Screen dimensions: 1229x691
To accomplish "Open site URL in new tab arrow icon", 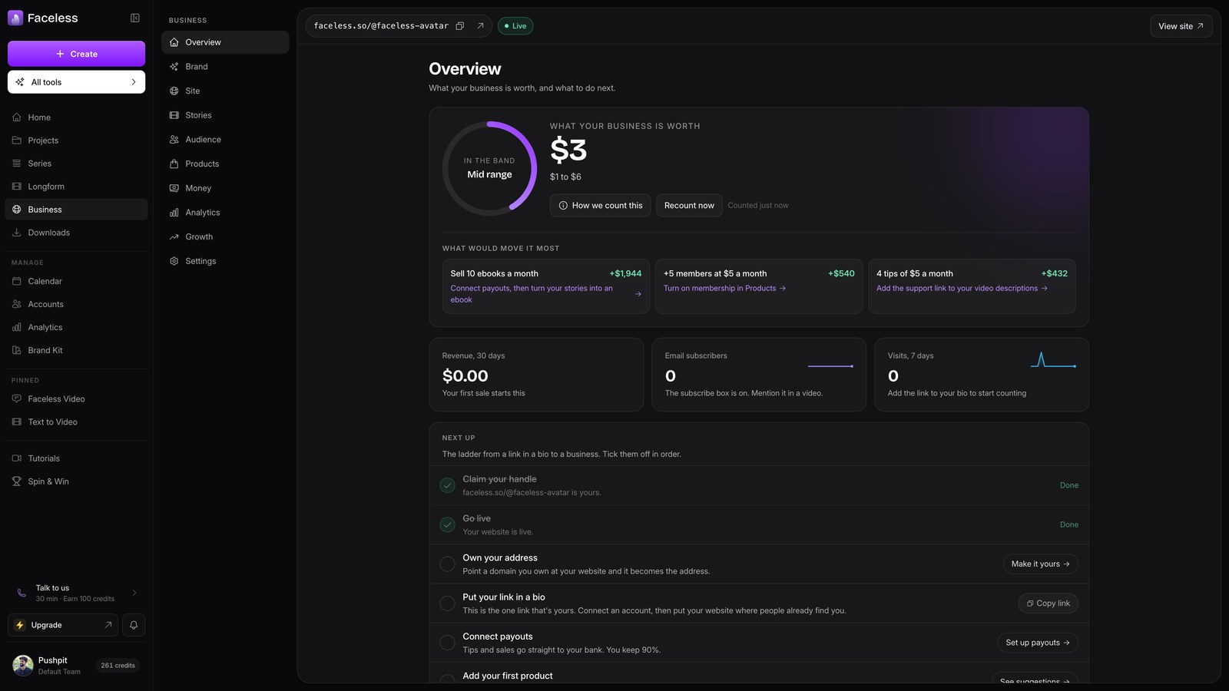I will [x=480, y=26].
